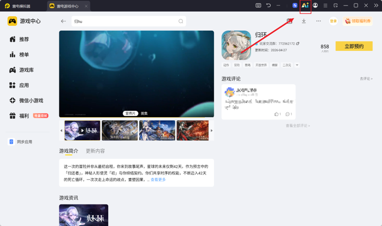Go back with the left arrow
Viewport: 382px width, 226px height.
[63, 21]
